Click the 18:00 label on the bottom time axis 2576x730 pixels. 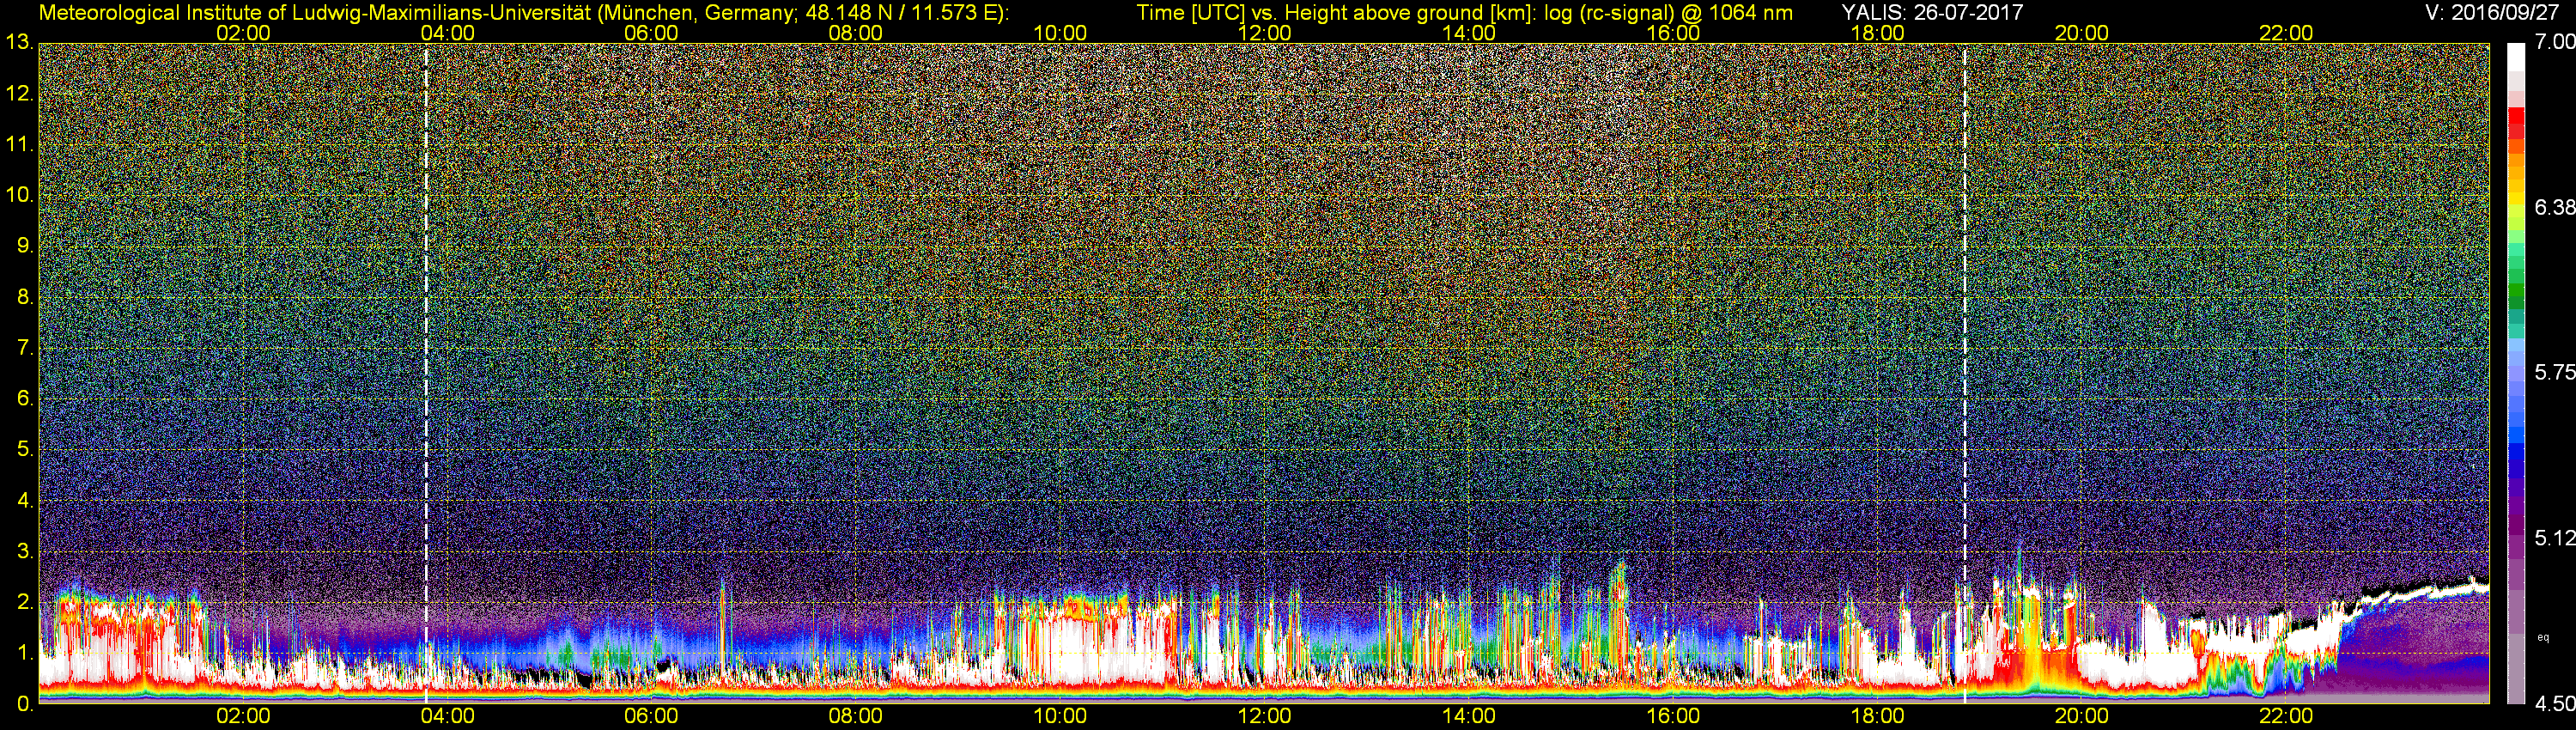point(1877,716)
